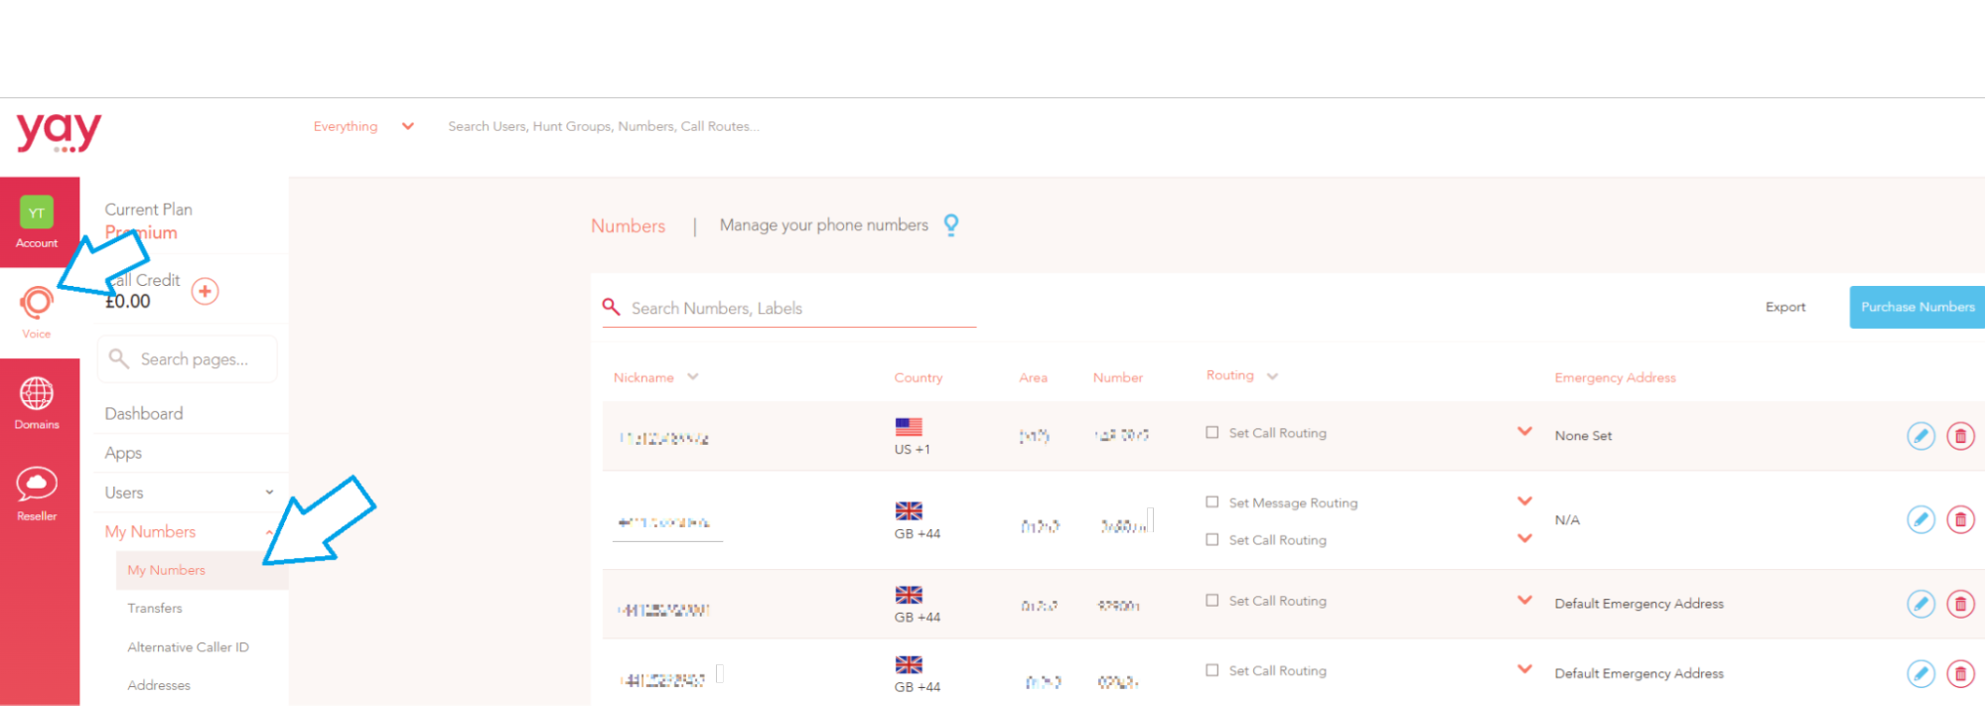Open the Reseller cloud icon
The height and width of the screenshot is (706, 1985).
click(37, 484)
